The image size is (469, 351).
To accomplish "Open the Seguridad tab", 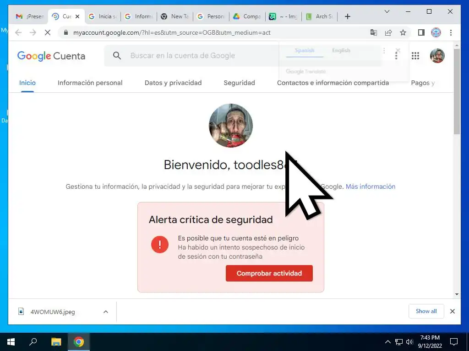I will click(239, 83).
